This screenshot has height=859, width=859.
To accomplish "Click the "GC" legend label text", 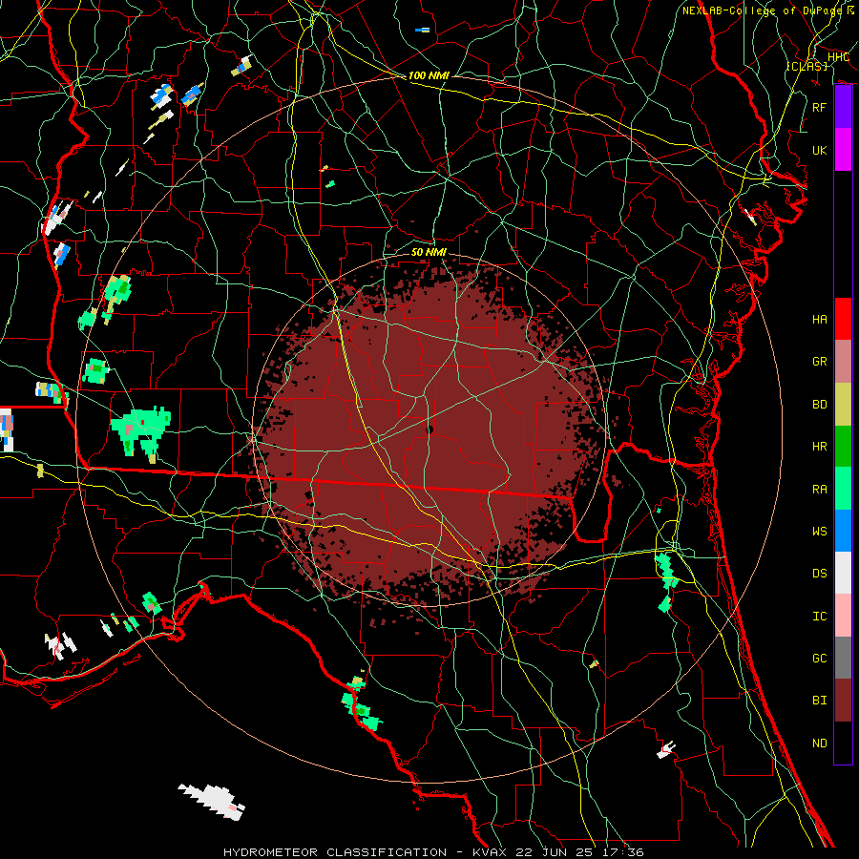I will [820, 659].
